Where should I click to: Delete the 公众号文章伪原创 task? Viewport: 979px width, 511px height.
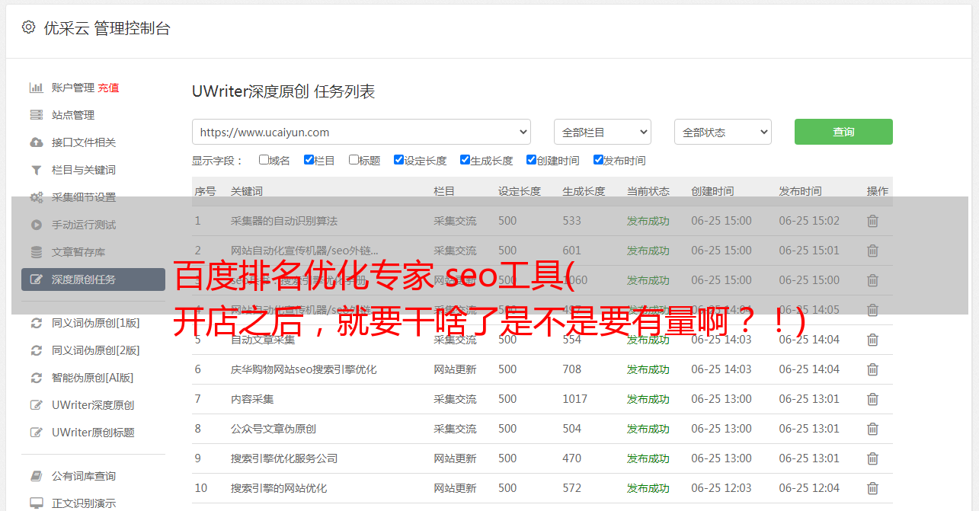[873, 429]
